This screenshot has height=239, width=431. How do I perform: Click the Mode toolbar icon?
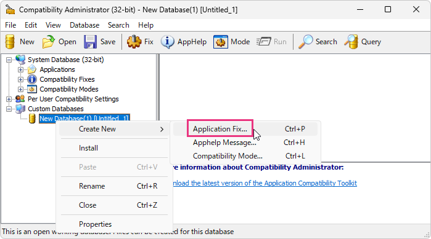click(x=221, y=42)
